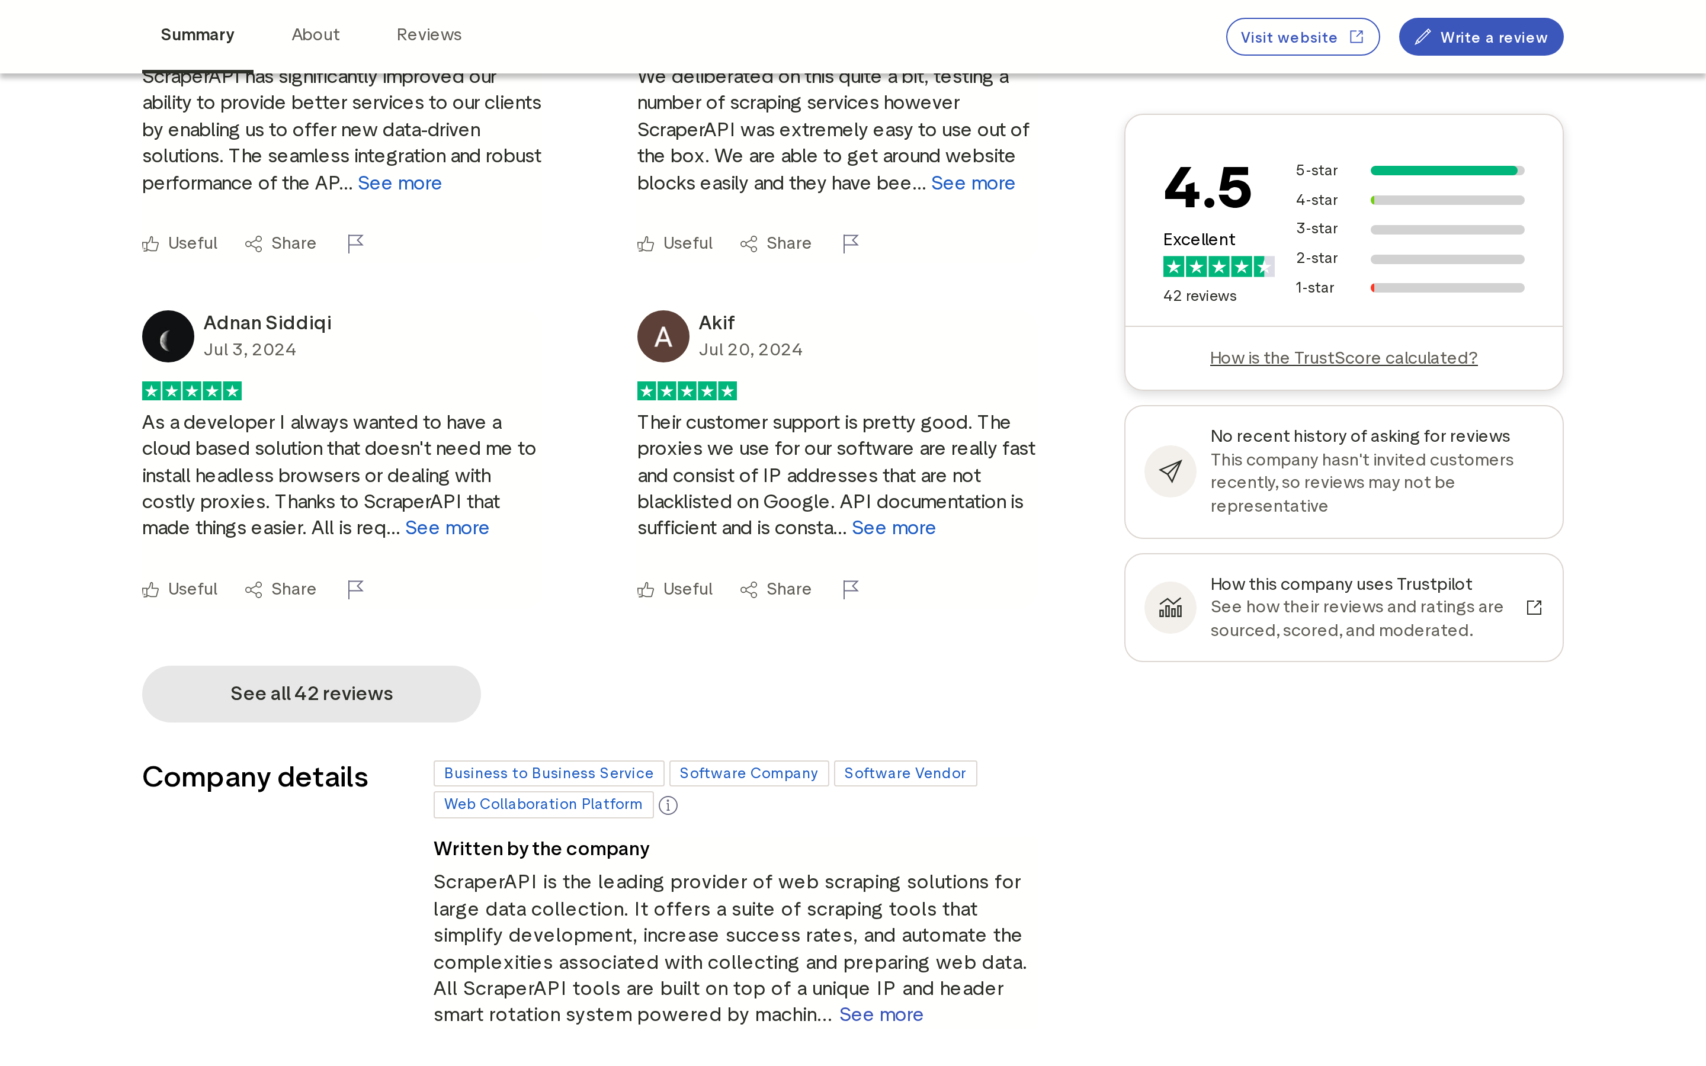The image size is (1706, 1066).
Task: Filter by 1-star rating bar
Action: 1447,288
